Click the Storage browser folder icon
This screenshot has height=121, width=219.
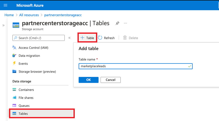click(14, 71)
